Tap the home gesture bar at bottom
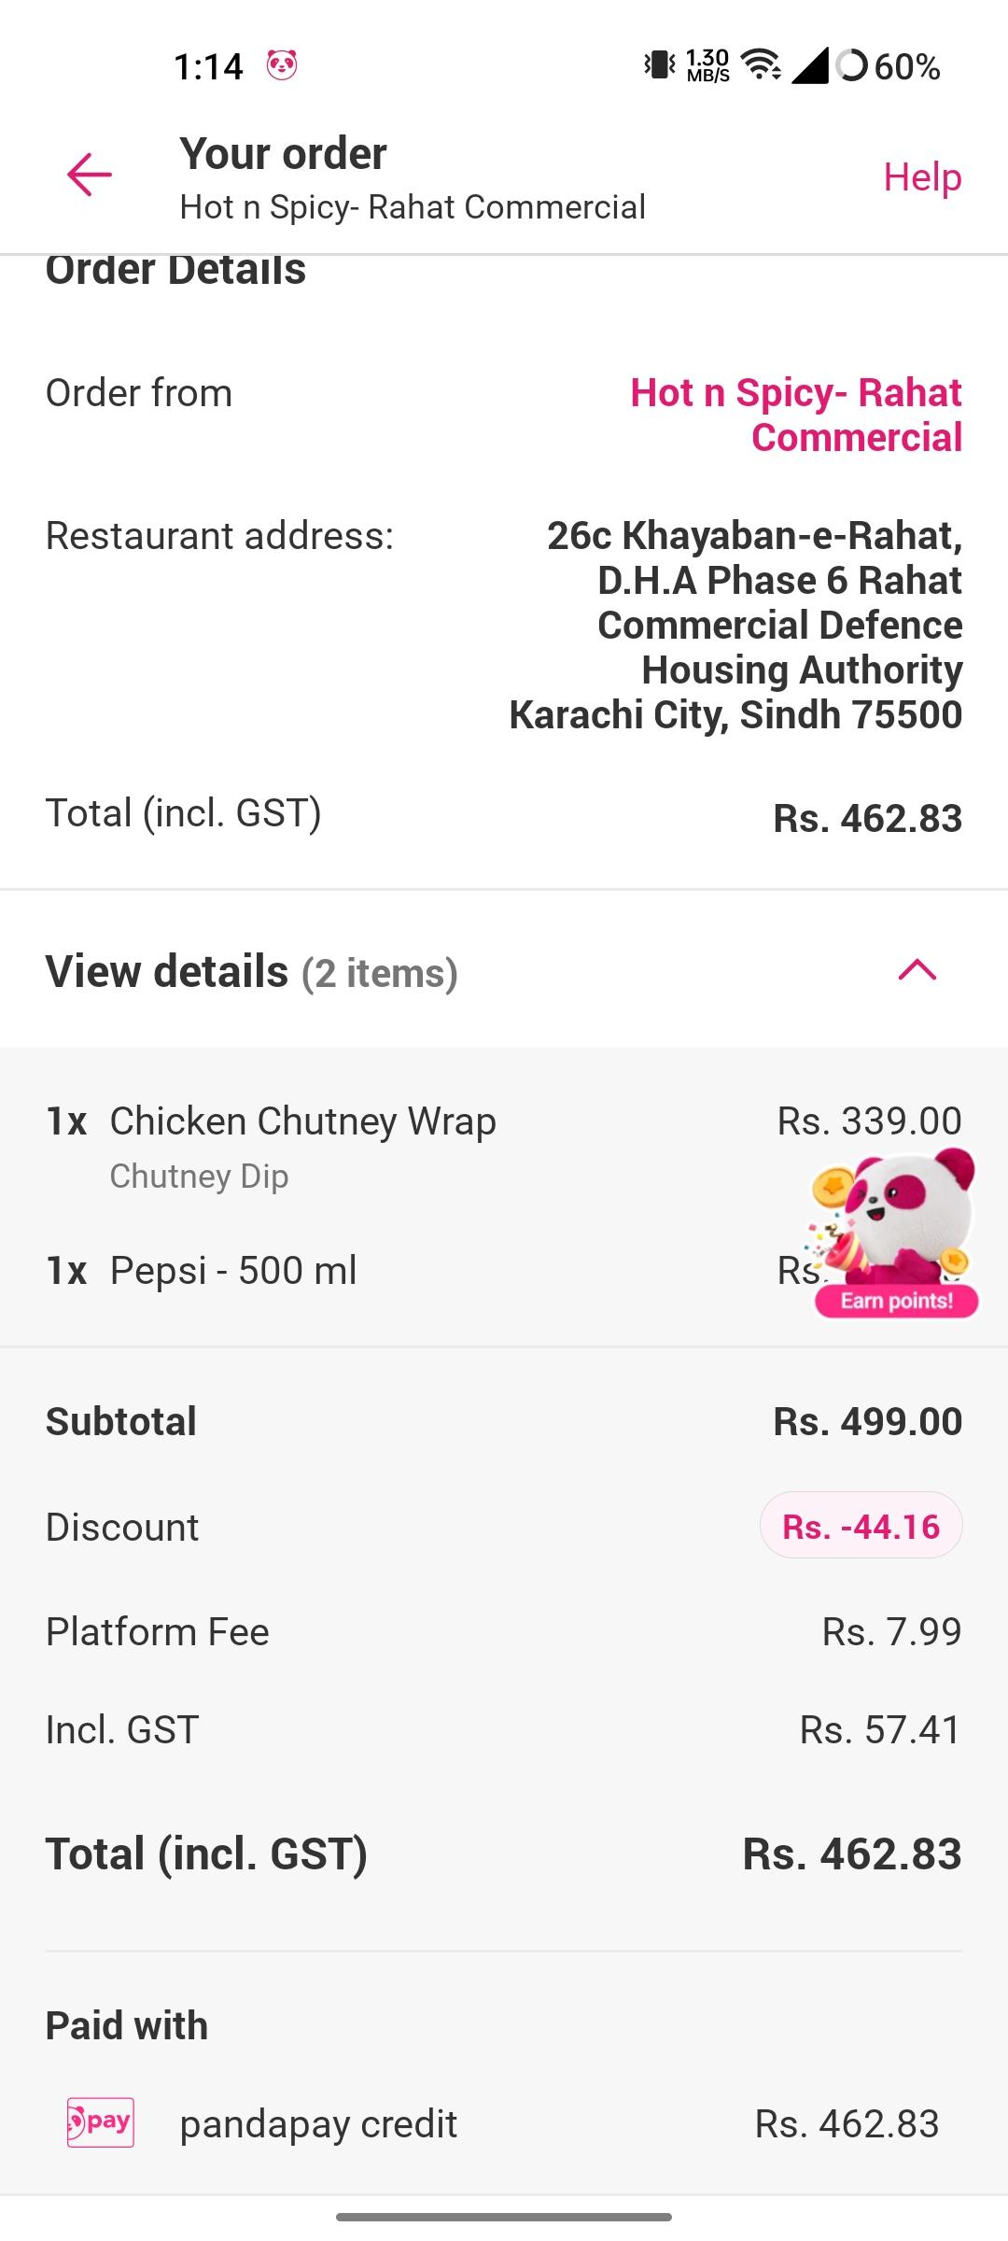Image resolution: width=1008 pixels, height=2241 pixels. pyautogui.click(x=504, y=2217)
